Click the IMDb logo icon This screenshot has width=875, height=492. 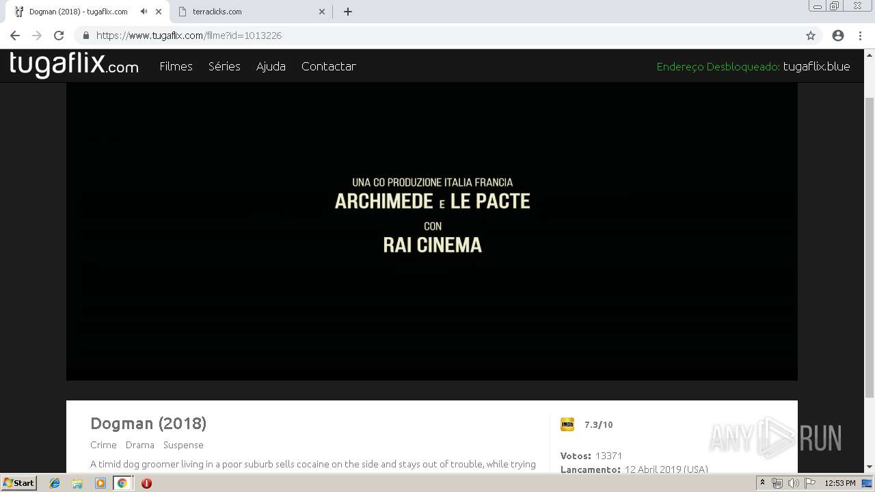pos(567,424)
